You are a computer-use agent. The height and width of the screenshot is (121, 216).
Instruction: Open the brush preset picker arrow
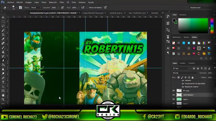tap(17, 8)
